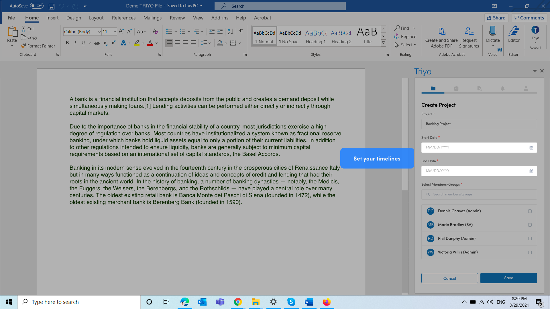Screen dimensions: 550x309
Task: Apply Subscript formatting
Action: coord(105,43)
